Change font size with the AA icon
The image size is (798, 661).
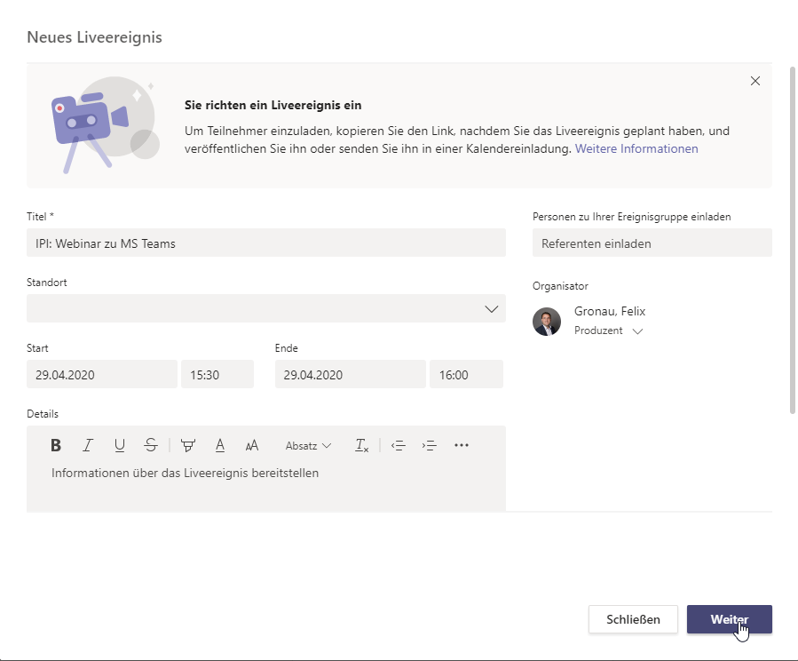pyautogui.click(x=252, y=446)
